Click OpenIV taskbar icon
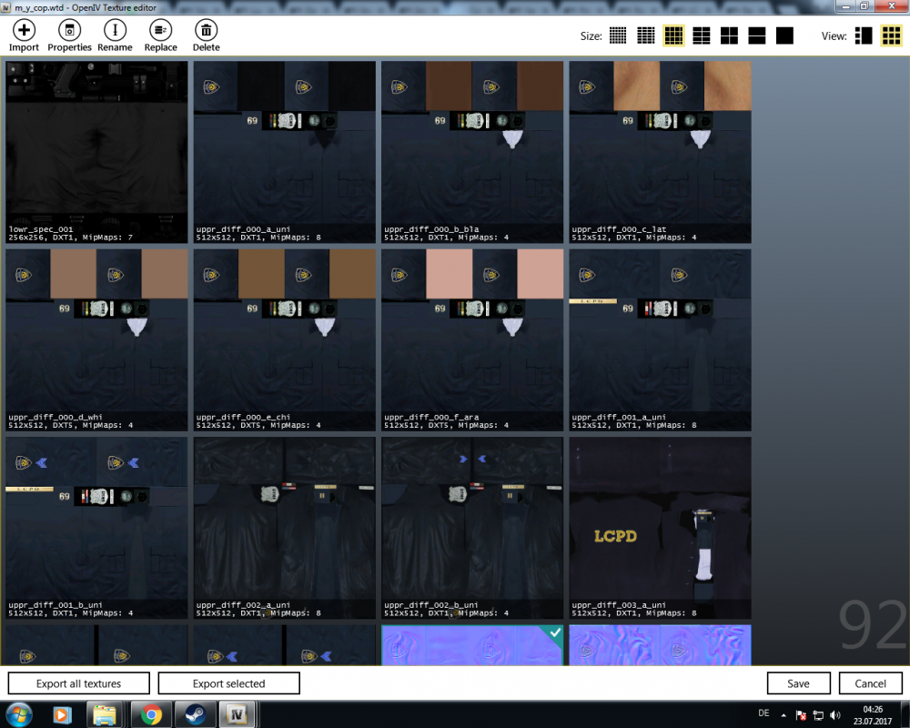The image size is (910, 728). (x=237, y=714)
